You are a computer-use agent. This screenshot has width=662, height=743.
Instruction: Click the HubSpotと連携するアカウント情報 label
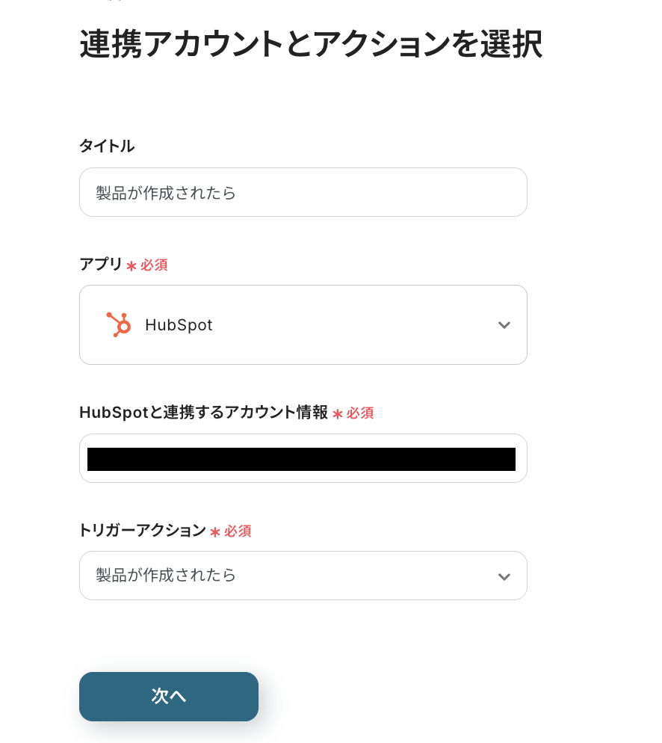[x=203, y=413]
